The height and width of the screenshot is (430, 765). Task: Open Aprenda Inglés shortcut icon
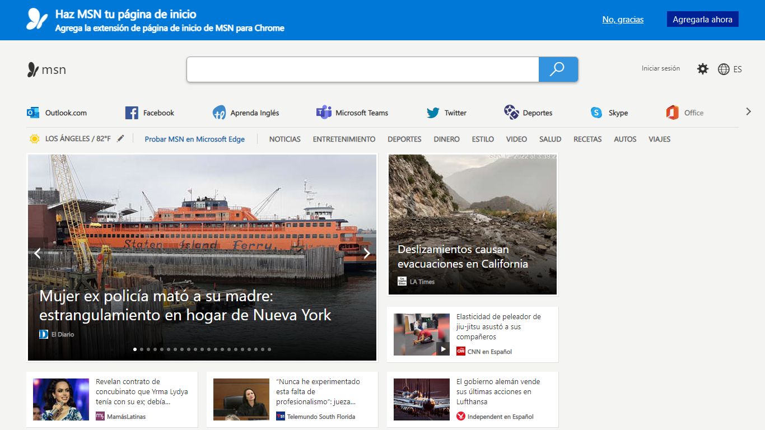(x=219, y=113)
